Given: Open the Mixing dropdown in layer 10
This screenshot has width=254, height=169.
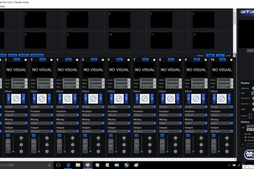Looking at the screenshot, I should click(x=222, y=123).
